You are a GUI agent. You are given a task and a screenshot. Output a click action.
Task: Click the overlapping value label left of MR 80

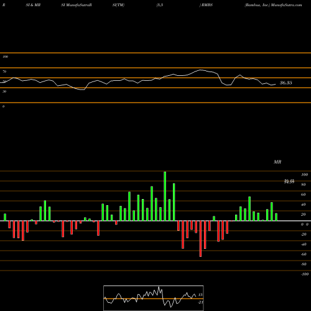pyautogui.click(x=289, y=182)
